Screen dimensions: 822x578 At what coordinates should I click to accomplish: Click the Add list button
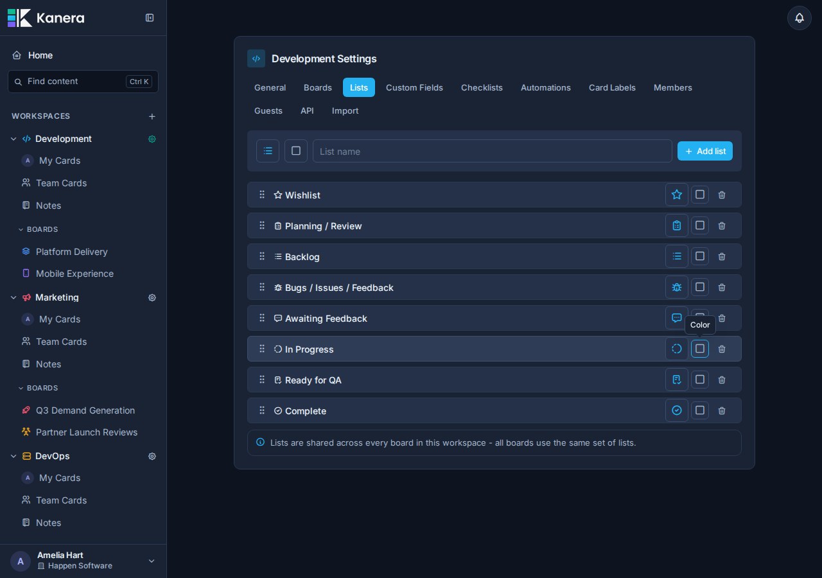click(x=705, y=151)
